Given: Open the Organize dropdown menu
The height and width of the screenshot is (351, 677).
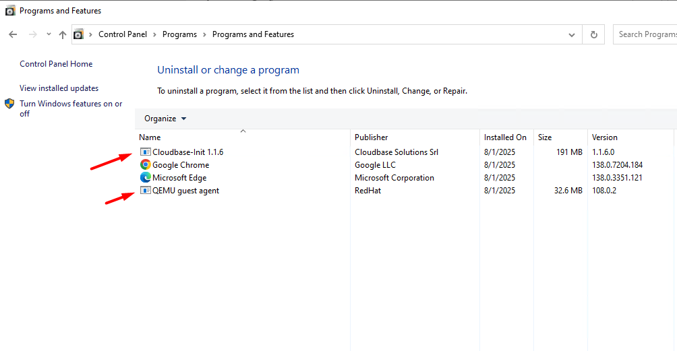Looking at the screenshot, I should 165,119.
